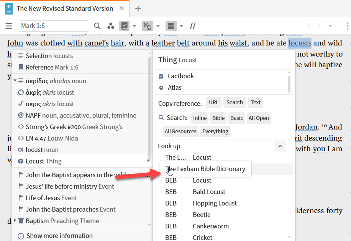Copy reference as Text
Viewport: 351px width, 241px height.
[255, 102]
